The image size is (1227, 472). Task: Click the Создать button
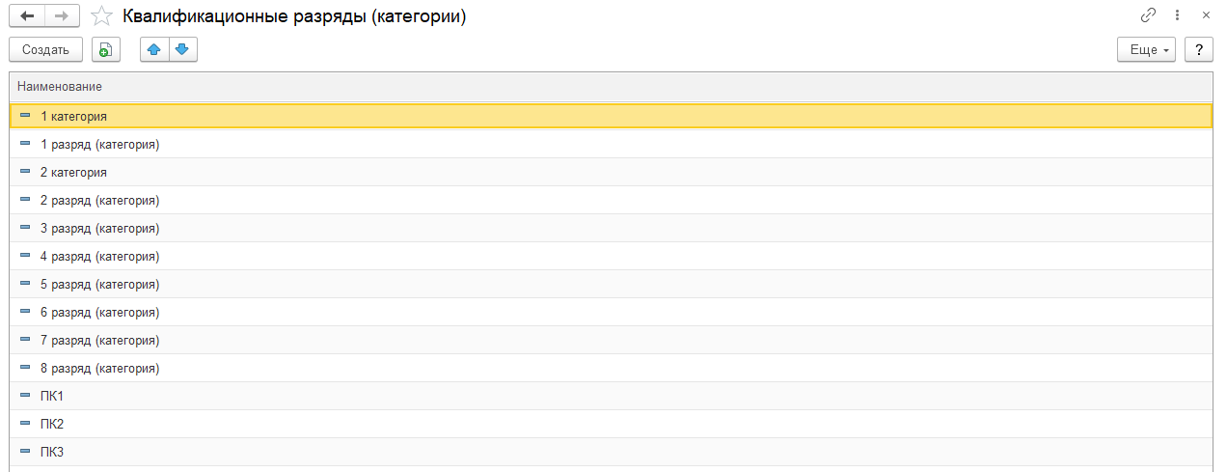point(45,50)
